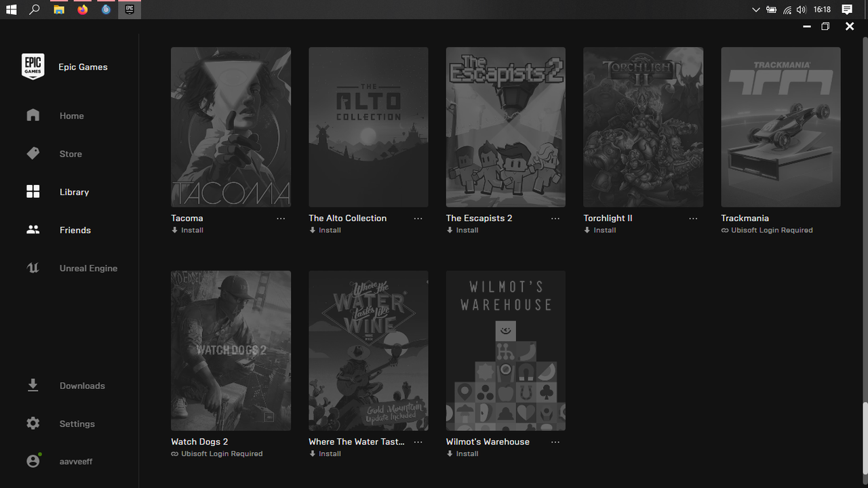Click Install under The Escapists 2

click(x=467, y=230)
